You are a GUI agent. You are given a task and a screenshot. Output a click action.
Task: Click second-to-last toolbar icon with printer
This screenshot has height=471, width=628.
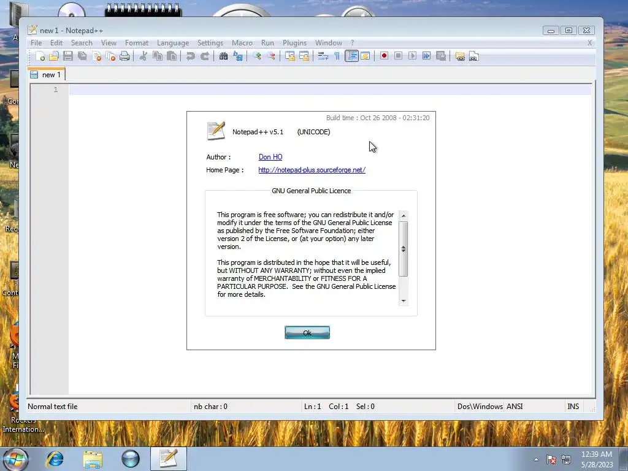click(x=460, y=56)
